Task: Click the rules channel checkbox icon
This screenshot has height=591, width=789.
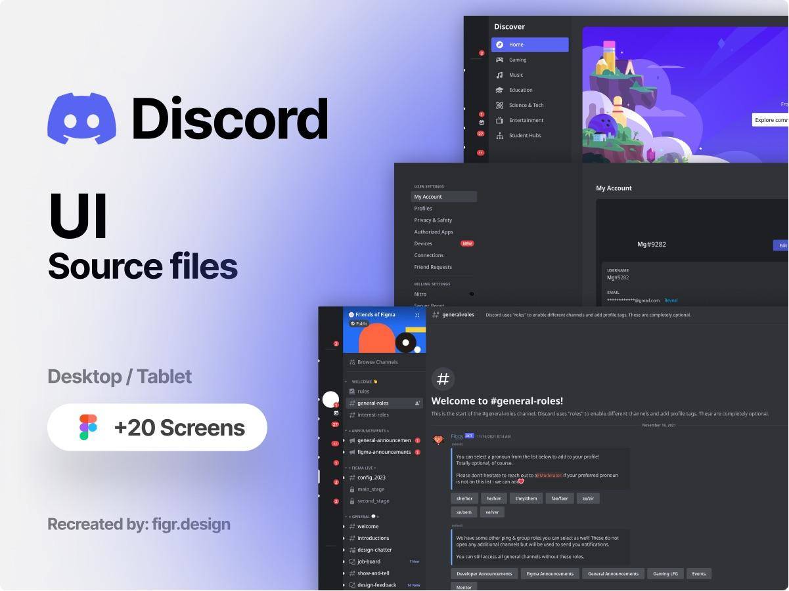Action: [x=352, y=392]
